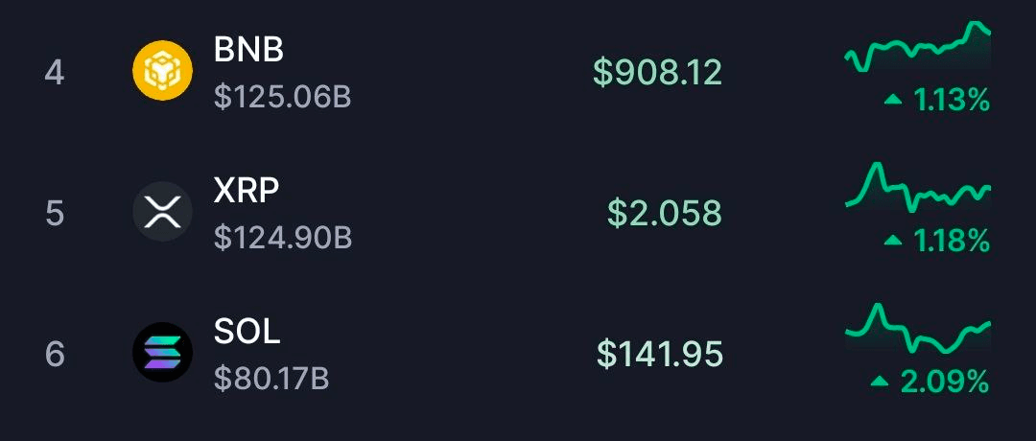Viewport: 1036px width, 441px height.
Task: Select the SOL coin name
Action: point(247,332)
